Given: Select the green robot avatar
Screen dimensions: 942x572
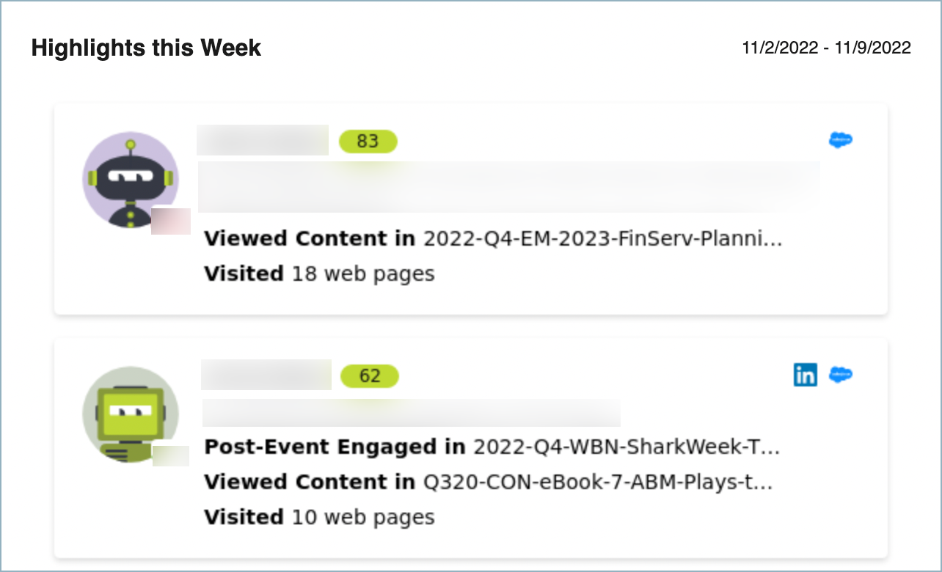Looking at the screenshot, I should click(x=131, y=415).
